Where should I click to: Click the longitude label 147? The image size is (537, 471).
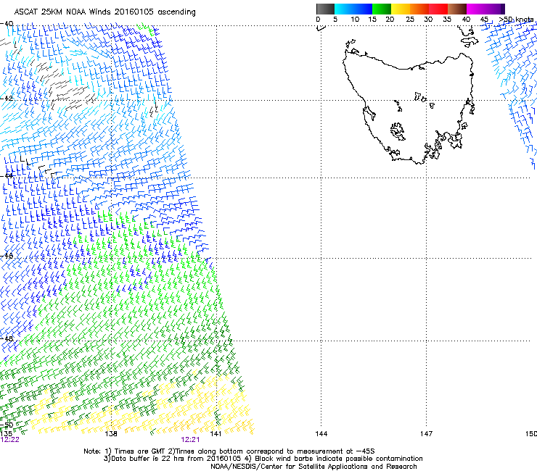426,434
